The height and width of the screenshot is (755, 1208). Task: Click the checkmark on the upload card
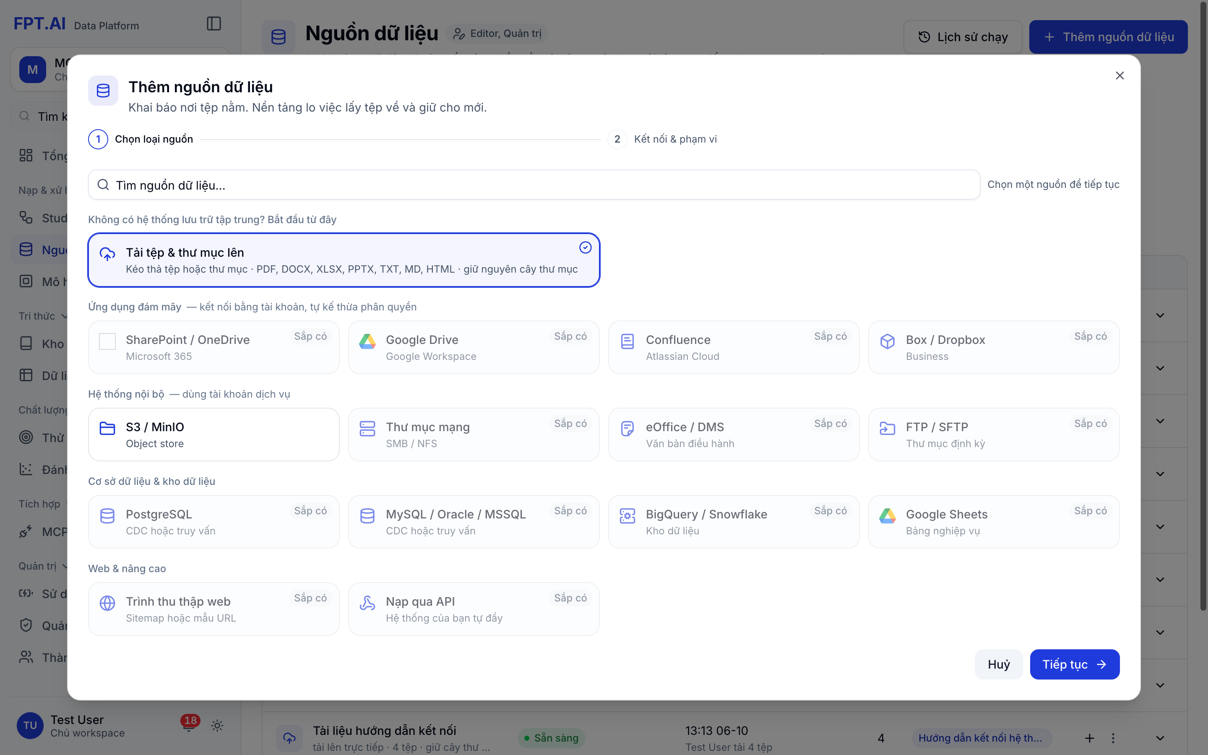586,247
